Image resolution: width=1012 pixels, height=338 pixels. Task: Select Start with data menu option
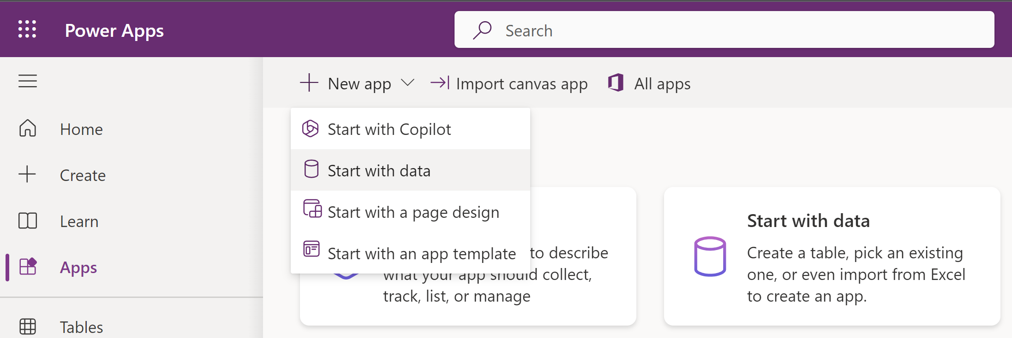point(379,171)
